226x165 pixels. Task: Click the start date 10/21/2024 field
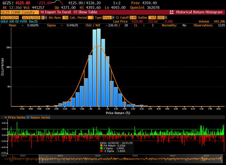point(10,17)
